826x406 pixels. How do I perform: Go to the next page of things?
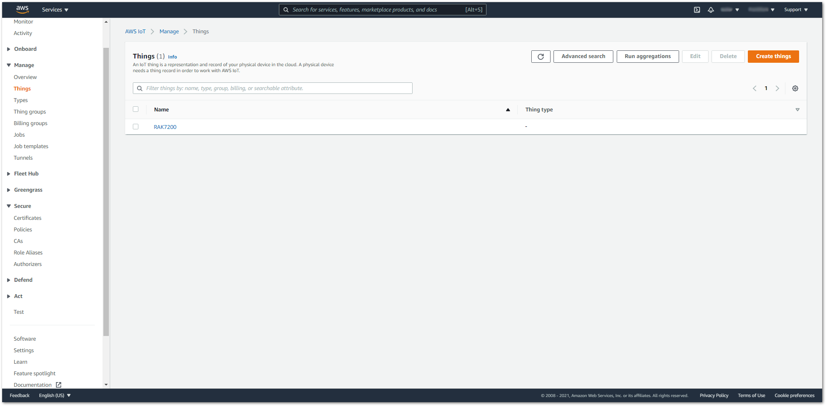click(777, 88)
